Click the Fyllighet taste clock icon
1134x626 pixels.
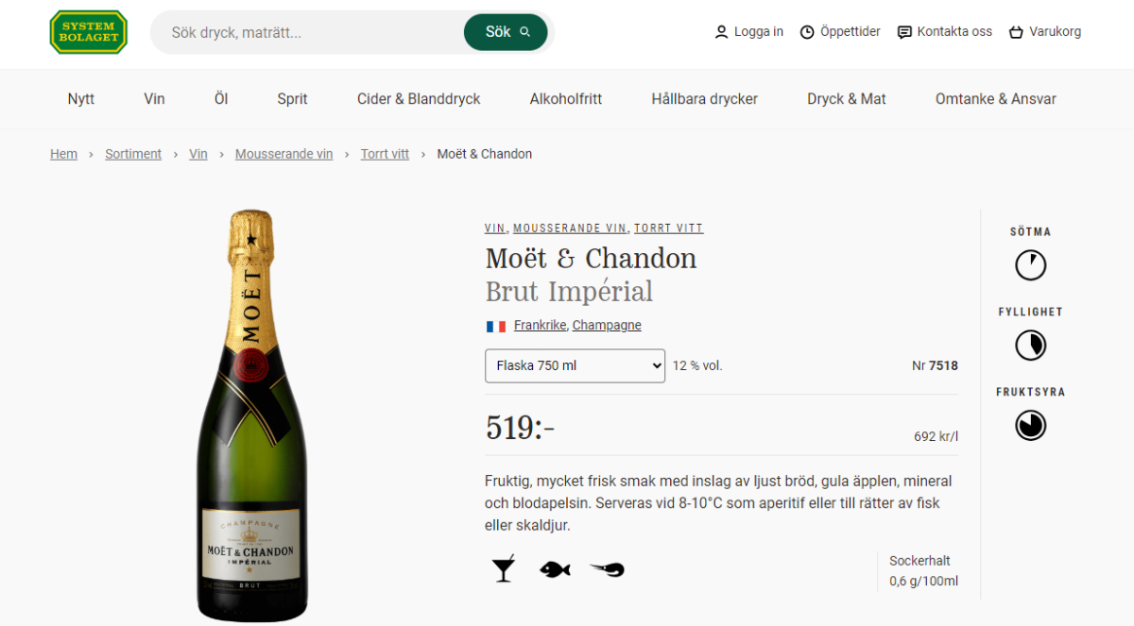tap(1030, 346)
